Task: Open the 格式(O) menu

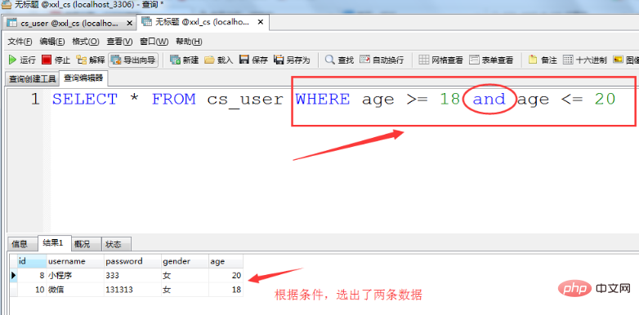Action: point(86,42)
